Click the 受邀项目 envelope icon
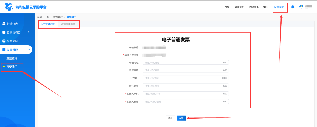 4,41
